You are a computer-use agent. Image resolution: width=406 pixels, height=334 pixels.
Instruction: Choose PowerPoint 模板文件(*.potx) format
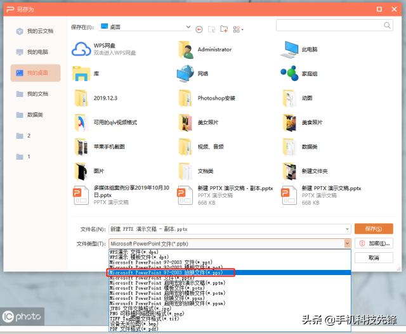[x=230, y=288]
